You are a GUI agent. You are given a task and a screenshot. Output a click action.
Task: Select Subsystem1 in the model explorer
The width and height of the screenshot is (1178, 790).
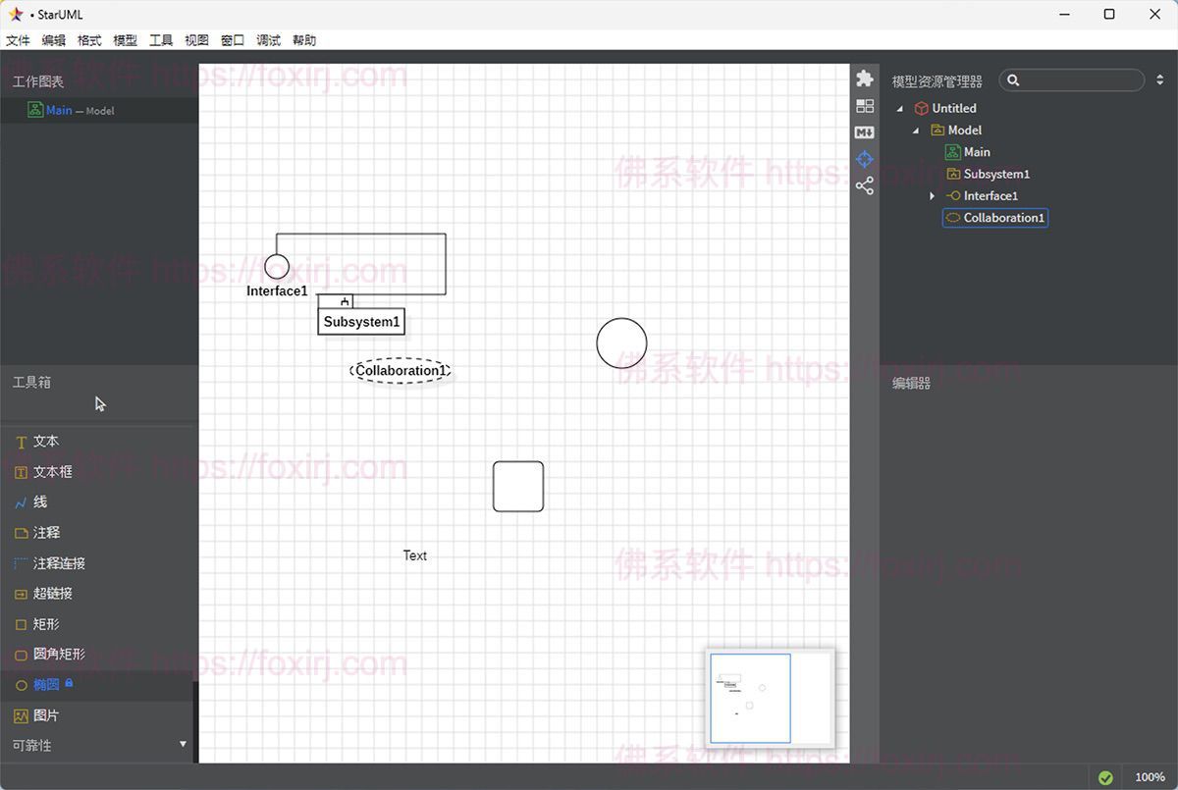tap(996, 174)
